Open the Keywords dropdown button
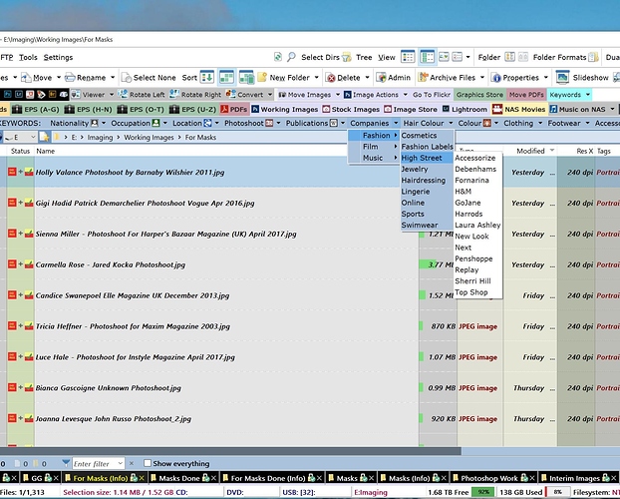Image resolution: width=620 pixels, height=499 pixels. tap(569, 94)
